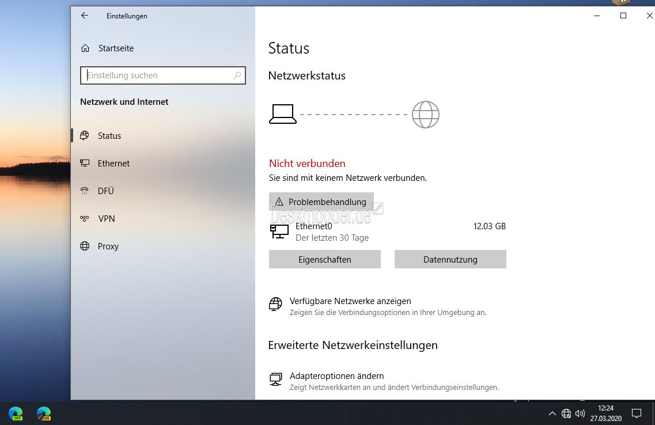The width and height of the screenshot is (655, 425).
Task: Go back with the arrow in Einstellungen
Action: [x=85, y=16]
